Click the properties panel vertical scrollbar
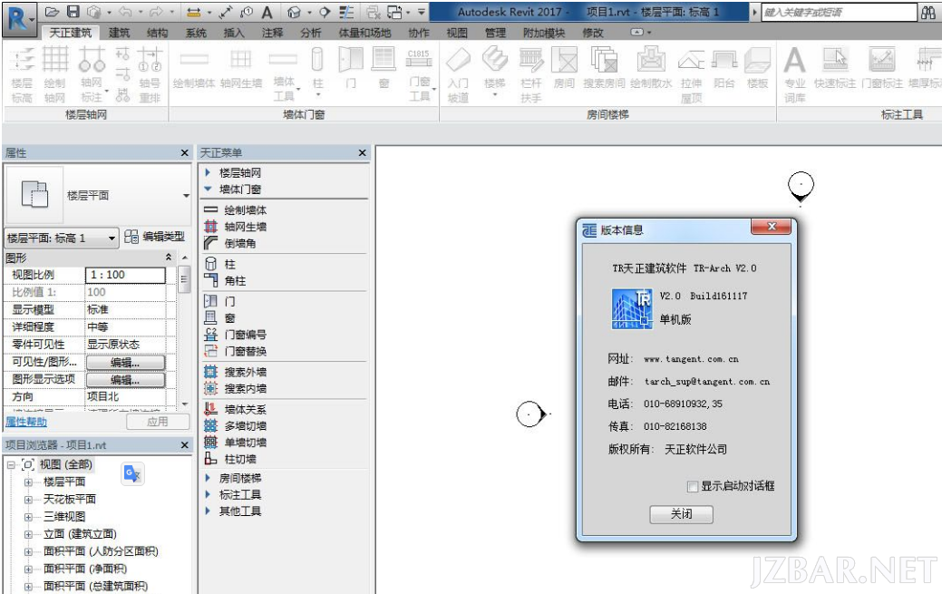Image resolution: width=942 pixels, height=594 pixels. (x=184, y=329)
